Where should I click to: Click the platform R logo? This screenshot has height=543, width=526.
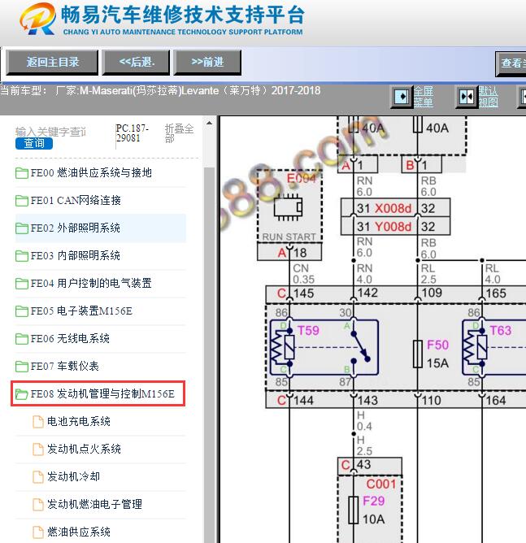click(x=38, y=19)
